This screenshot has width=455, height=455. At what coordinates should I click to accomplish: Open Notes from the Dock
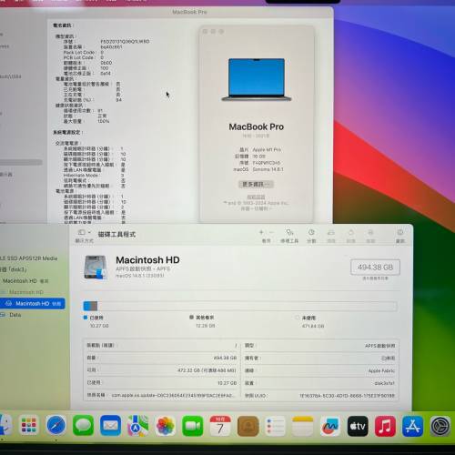(x=302, y=426)
